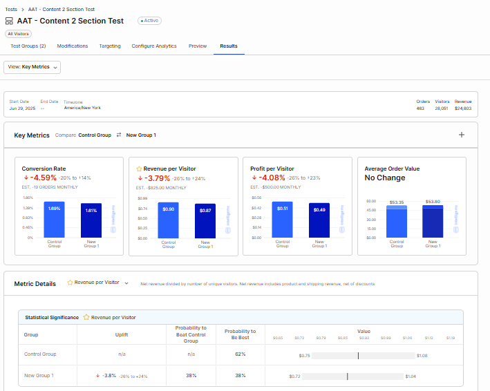The height and width of the screenshot is (391, 490).
Task: Click the test layout icon beside the title
Action: [x=9, y=21]
